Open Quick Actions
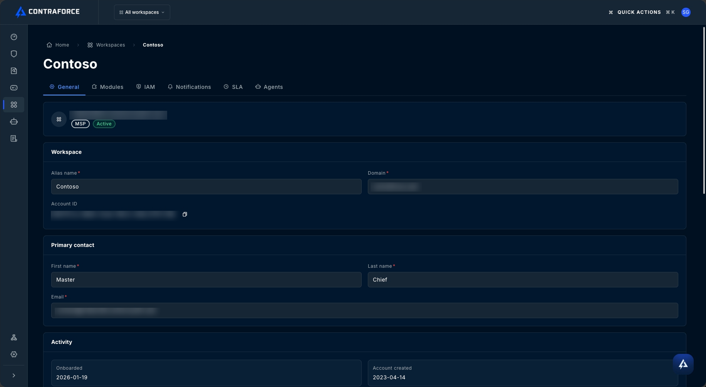Screen dimensions: 706x387 pos(641,12)
